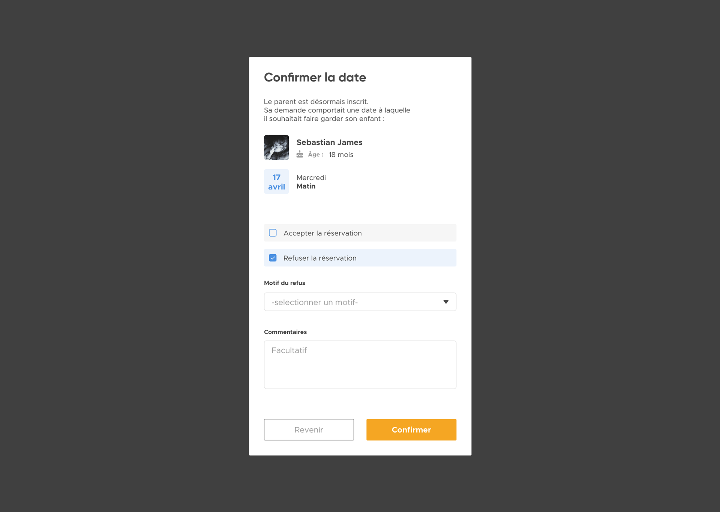Click the dark overlay outside the dialog
This screenshot has height=512, width=720.
point(124,255)
